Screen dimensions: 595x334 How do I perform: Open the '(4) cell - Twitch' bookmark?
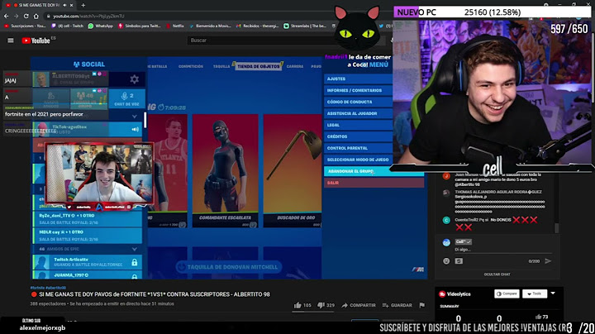pos(67,26)
